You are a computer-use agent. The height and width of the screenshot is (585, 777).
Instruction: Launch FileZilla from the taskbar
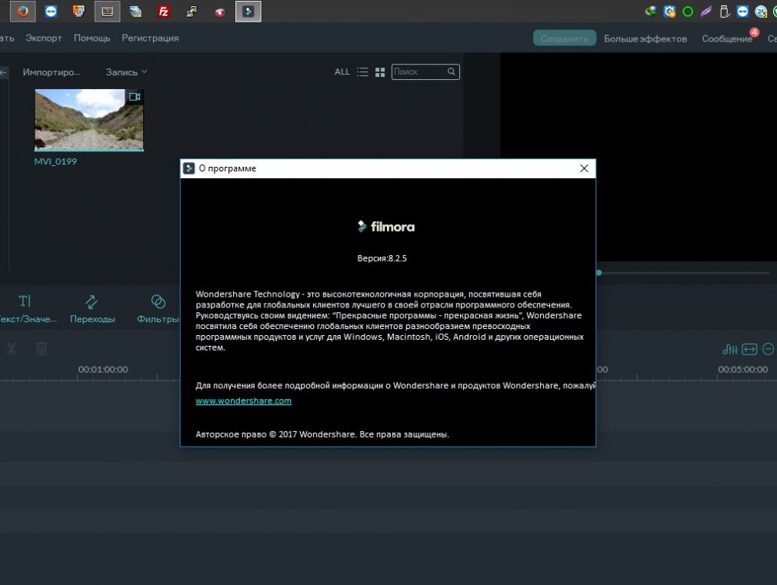pos(164,11)
